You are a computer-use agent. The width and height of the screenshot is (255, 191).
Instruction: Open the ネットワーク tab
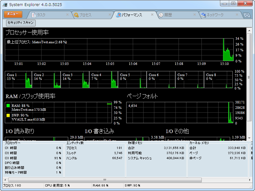[x=220, y=15]
